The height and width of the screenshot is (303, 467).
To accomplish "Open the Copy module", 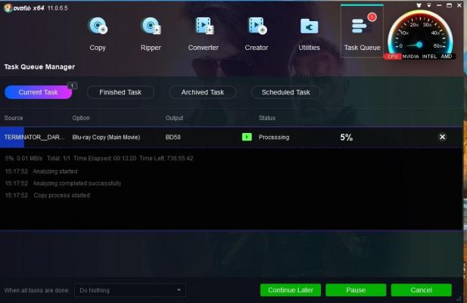I will point(98,34).
